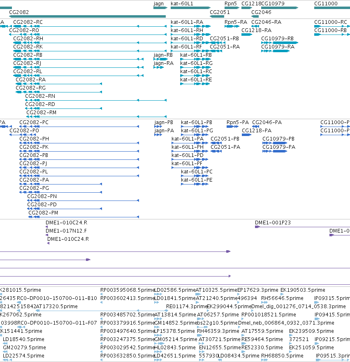This screenshot has height=362, width=350.
Task: Click the CG11000 gene label
Action: point(326,4)
